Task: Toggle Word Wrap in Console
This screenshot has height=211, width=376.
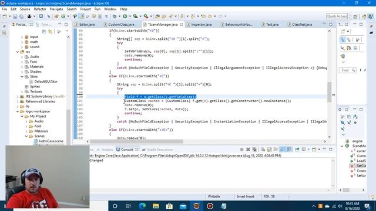Action: pos(276,149)
